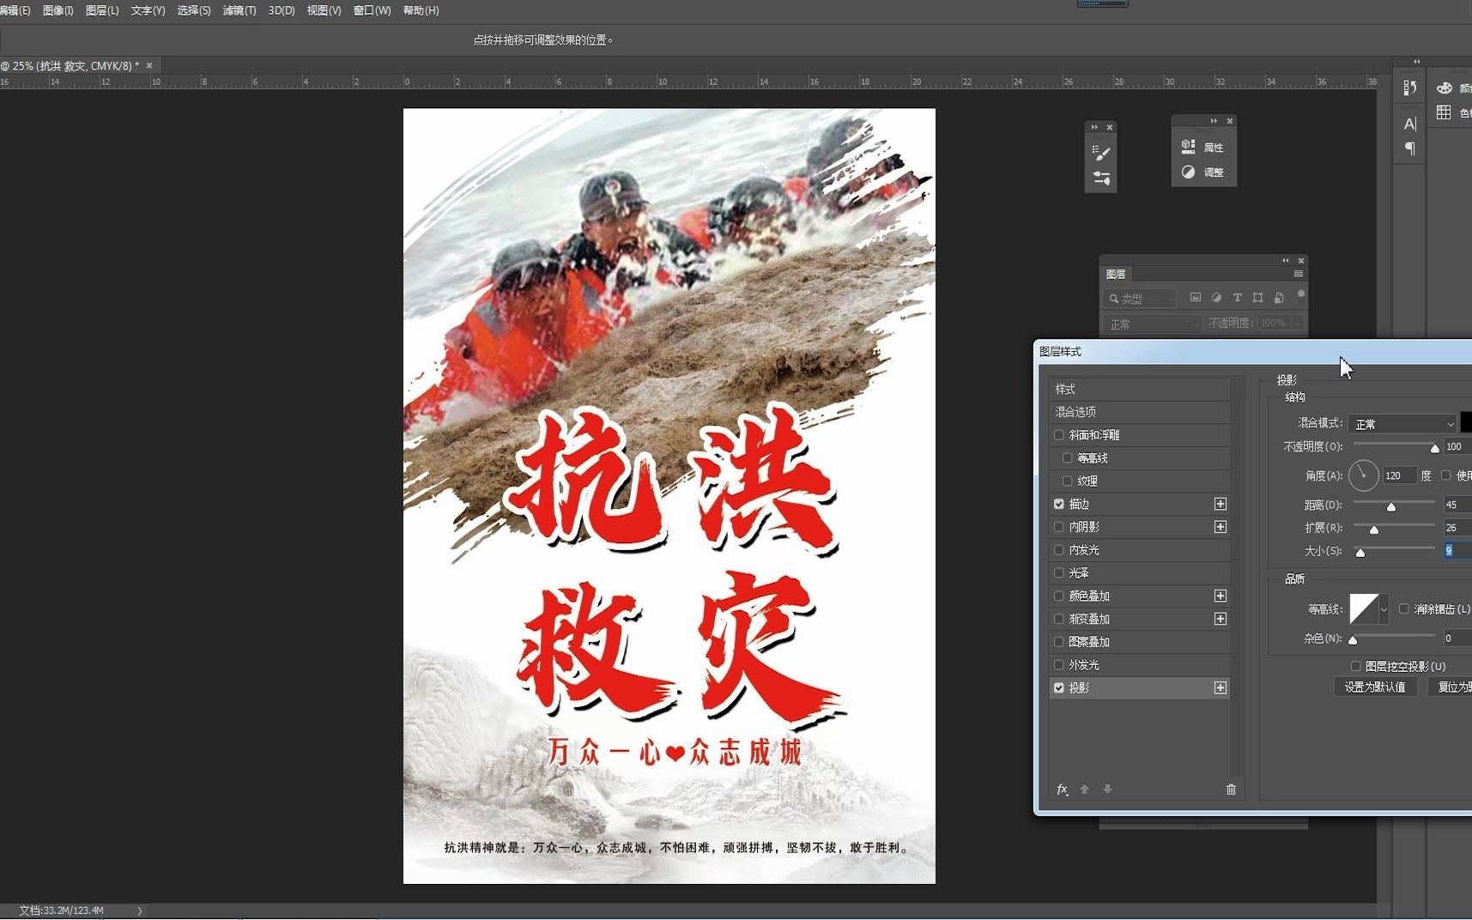Click move effect down arrow
Image resolution: width=1472 pixels, height=920 pixels.
1107,789
